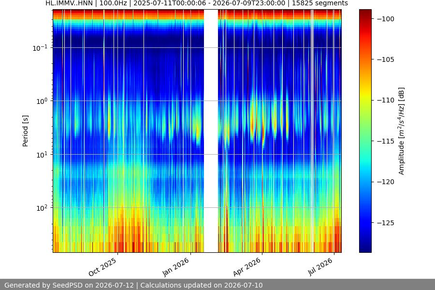This screenshot has height=290, width=435.
Task: Click the -120 colorbar tick label
Action: click(385, 182)
